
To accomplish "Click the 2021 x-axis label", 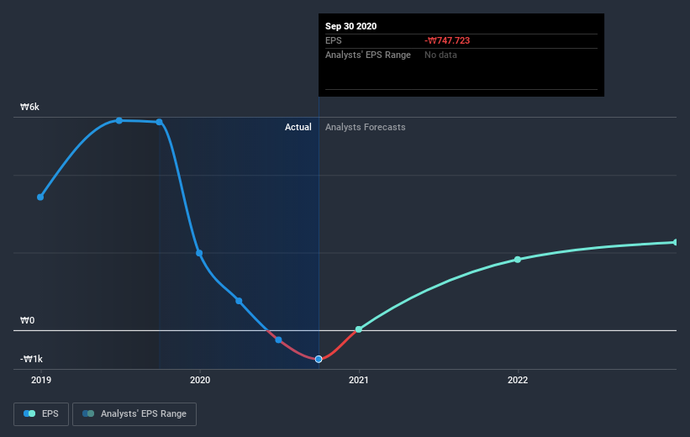I will 359,380.
